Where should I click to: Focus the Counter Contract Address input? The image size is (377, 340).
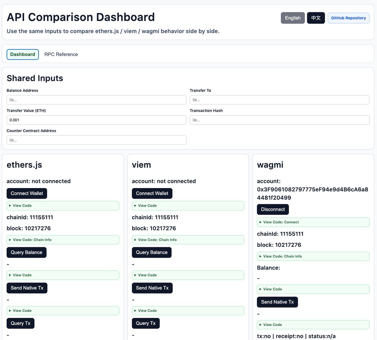click(96, 140)
